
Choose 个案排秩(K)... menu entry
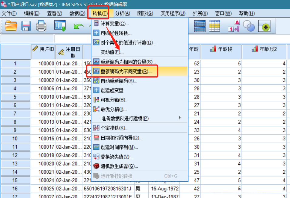coord(140,128)
